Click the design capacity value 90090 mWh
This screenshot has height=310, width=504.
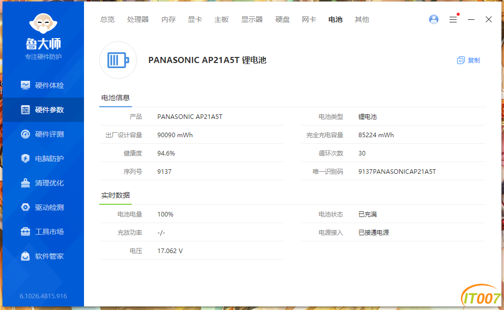pos(175,135)
